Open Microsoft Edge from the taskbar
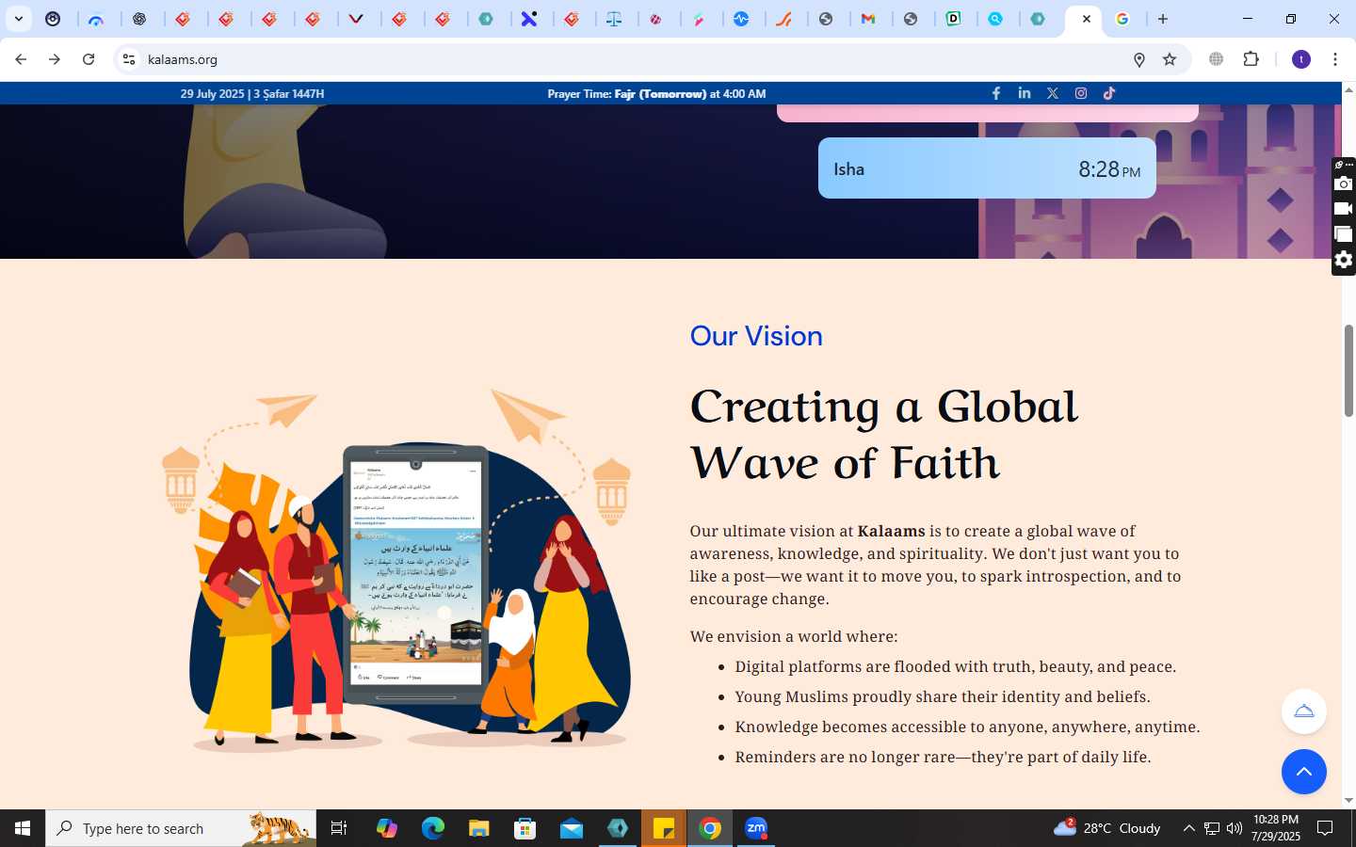 pyautogui.click(x=432, y=828)
